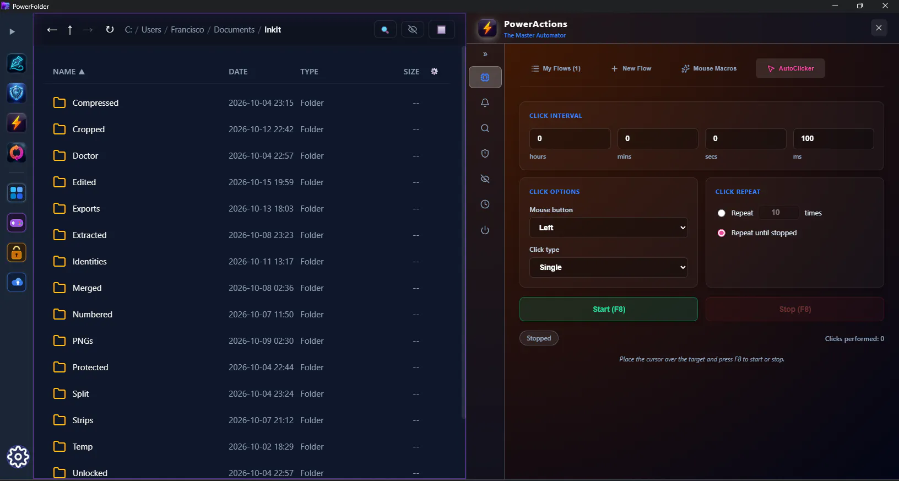Click the power icon in the PowerActions sidebar

[x=485, y=230]
